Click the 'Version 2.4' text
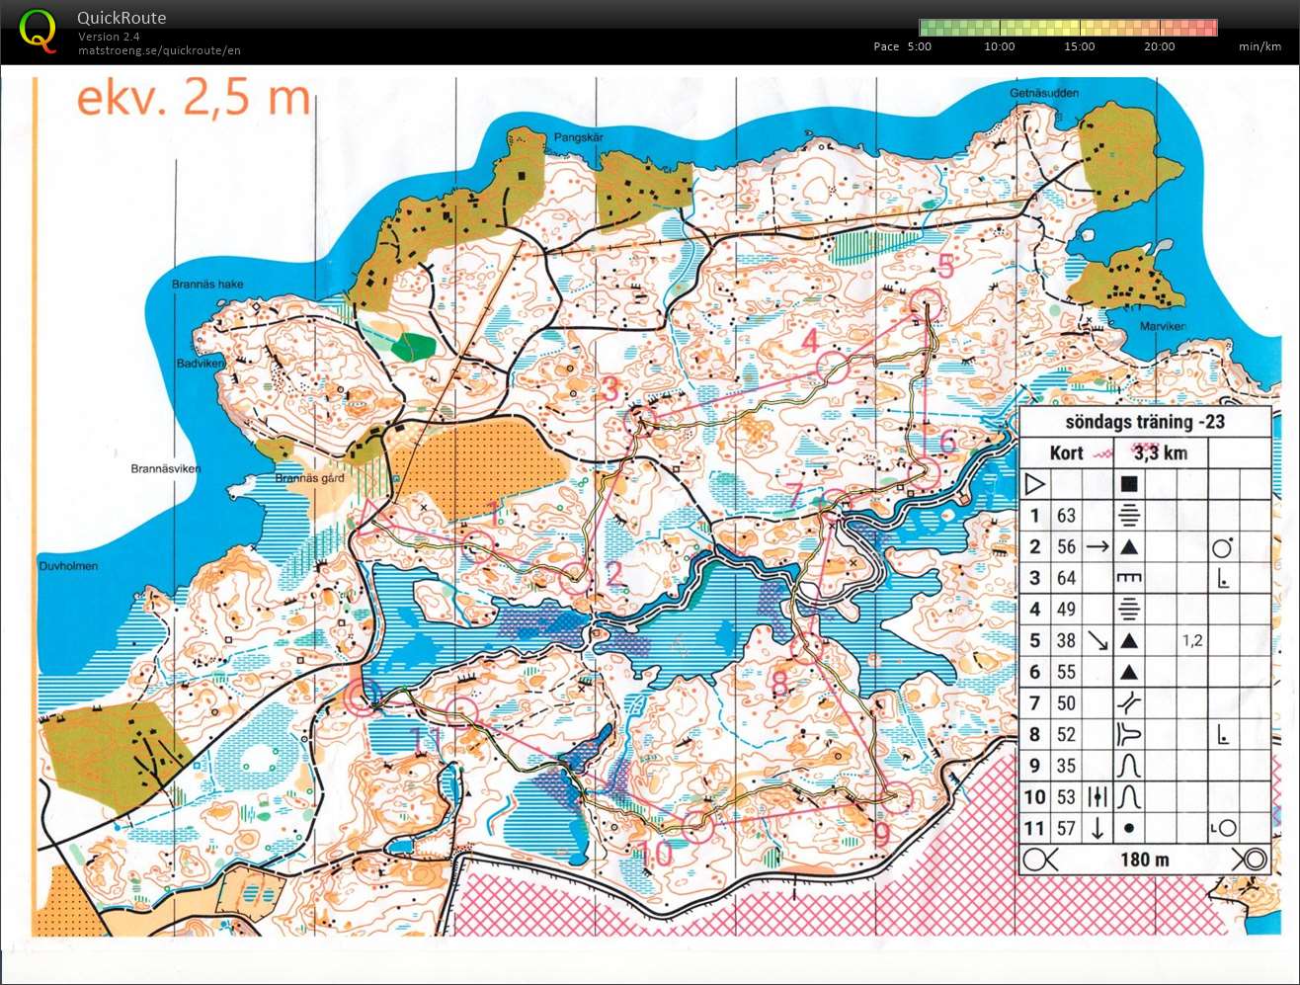 pos(109,37)
